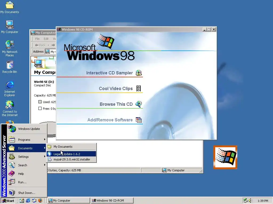Switch to Windows 98 CD-ROM taskbar button
Screen dimensions: 273x204
112,201
